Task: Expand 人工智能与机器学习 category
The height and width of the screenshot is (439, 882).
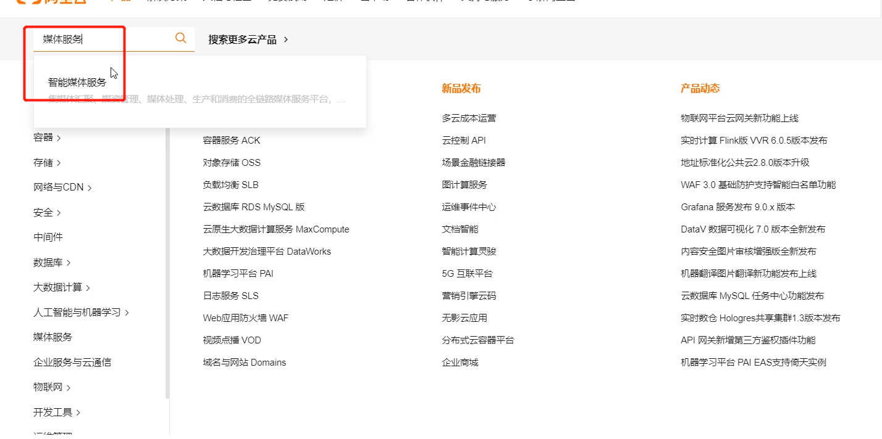Action: (81, 313)
